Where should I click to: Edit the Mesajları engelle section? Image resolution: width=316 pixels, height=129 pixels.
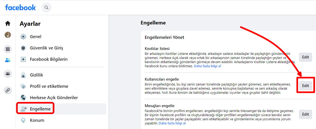pyautogui.click(x=305, y=114)
